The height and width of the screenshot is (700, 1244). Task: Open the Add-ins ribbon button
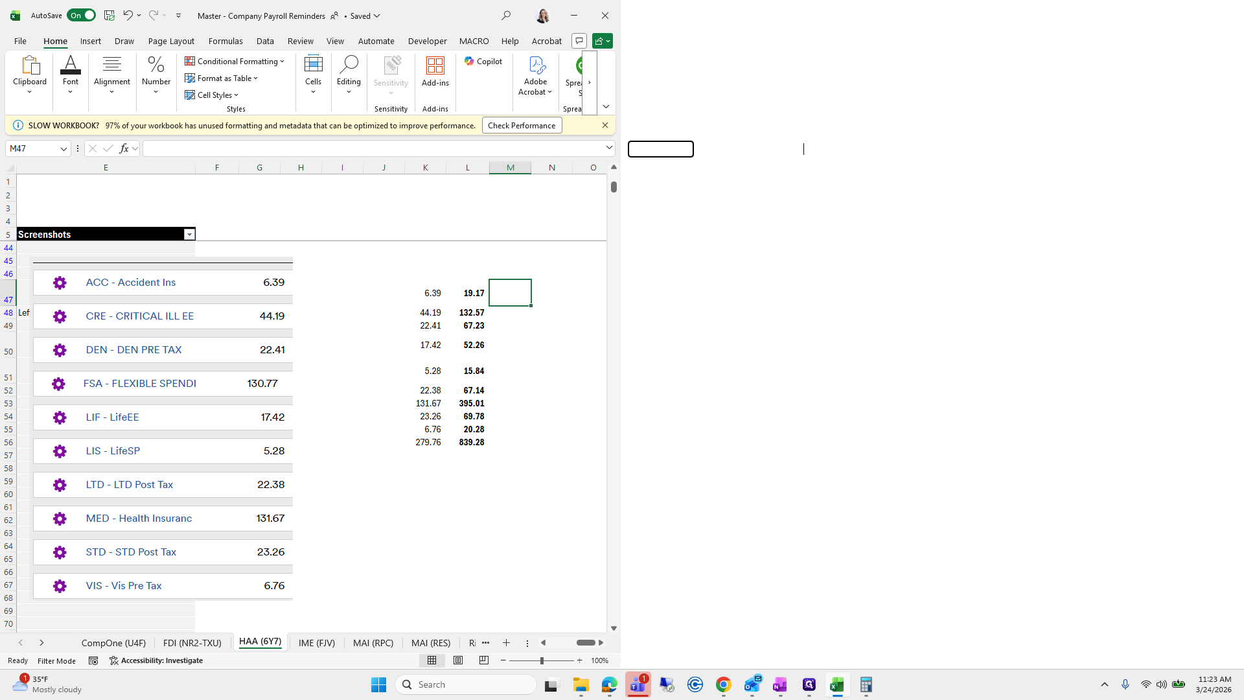pos(435,71)
